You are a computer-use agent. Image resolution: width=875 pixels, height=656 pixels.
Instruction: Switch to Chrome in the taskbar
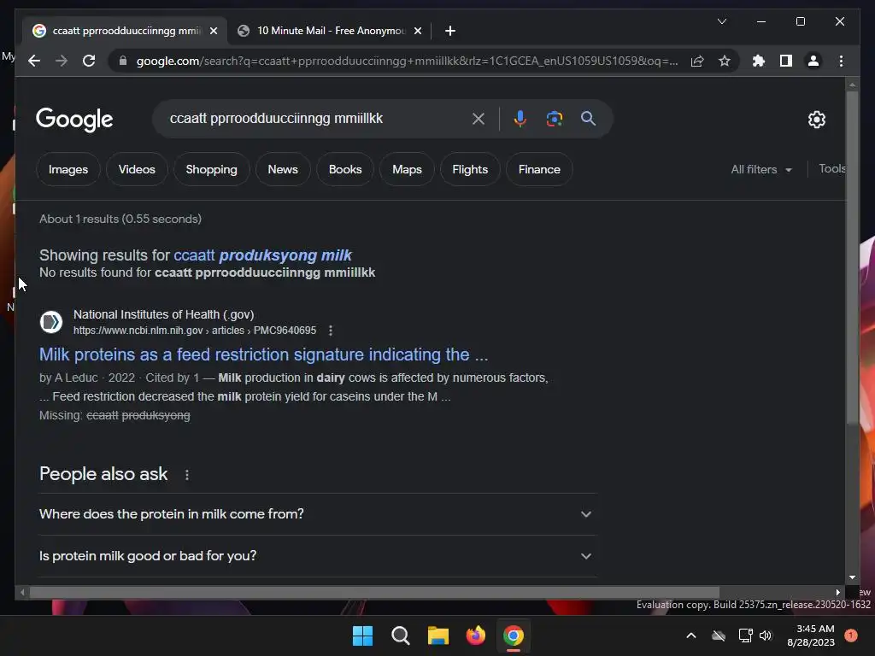tap(514, 635)
